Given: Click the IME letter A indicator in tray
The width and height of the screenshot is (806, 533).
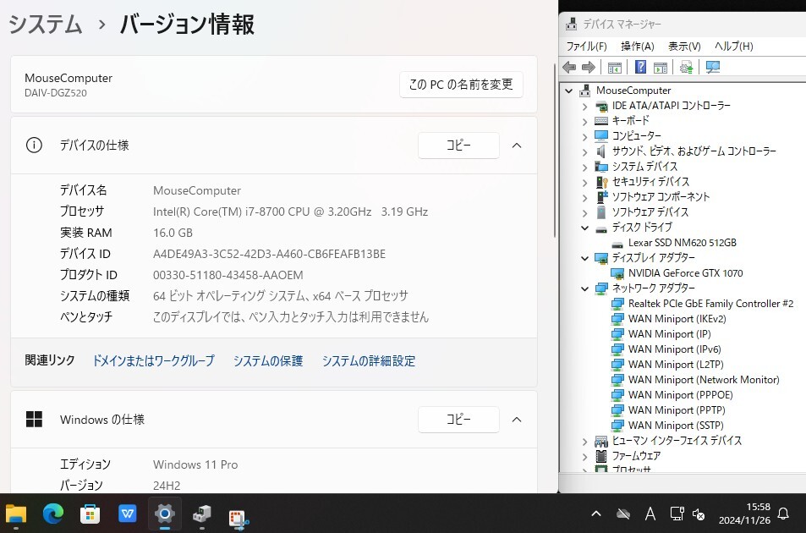Looking at the screenshot, I should [650, 514].
